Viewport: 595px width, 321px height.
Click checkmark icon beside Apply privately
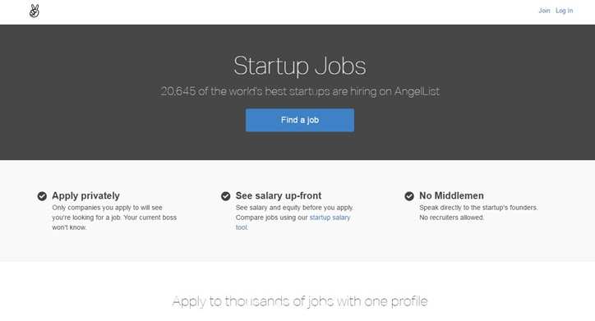(x=42, y=196)
